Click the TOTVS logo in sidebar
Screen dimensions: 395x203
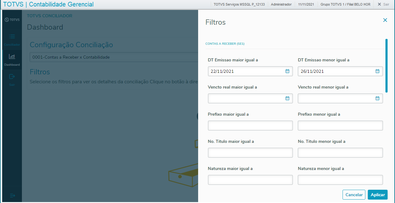click(x=12, y=20)
